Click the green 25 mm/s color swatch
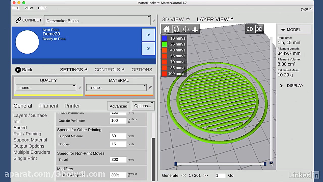323x182 pixels. [164, 44]
